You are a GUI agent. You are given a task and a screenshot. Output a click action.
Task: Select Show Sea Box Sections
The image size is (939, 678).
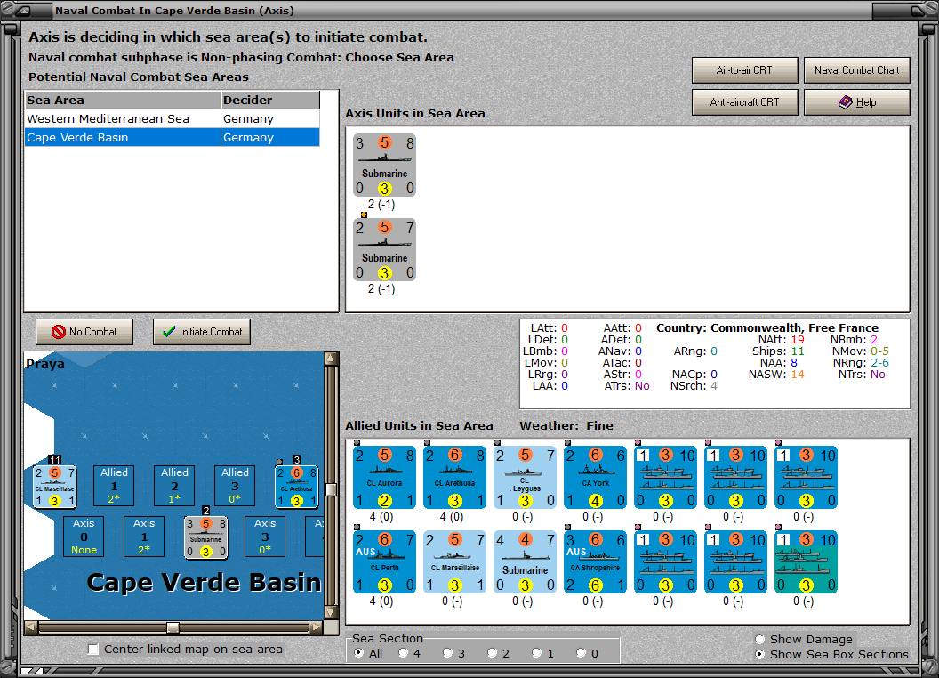coord(760,655)
